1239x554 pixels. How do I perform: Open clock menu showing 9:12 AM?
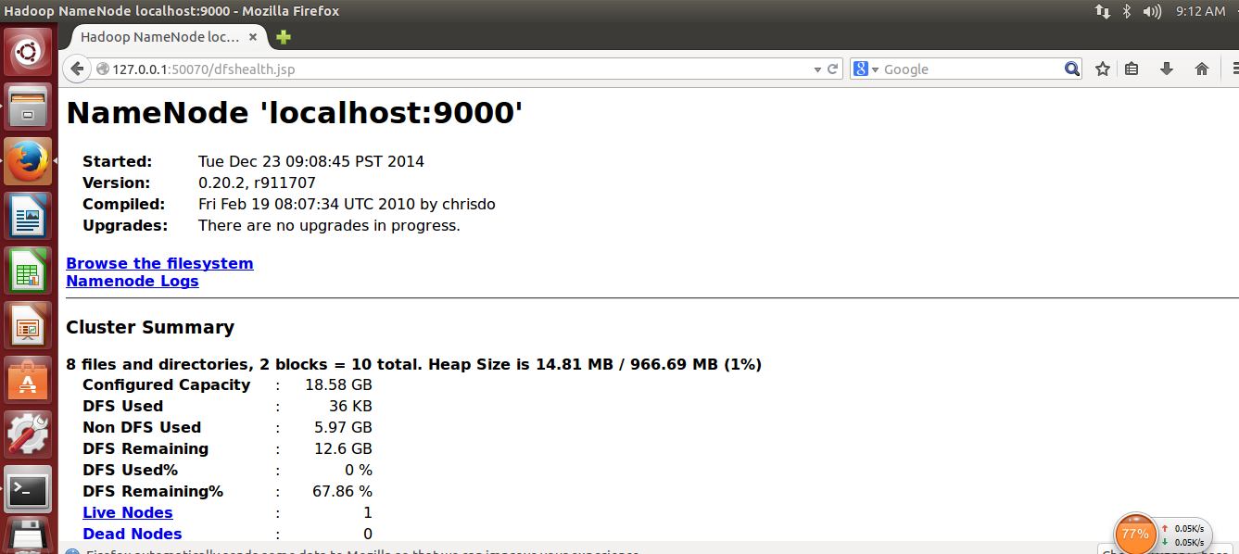coord(1200,11)
